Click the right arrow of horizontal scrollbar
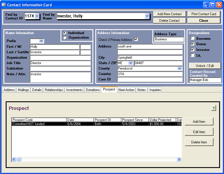The height and width of the screenshot is (174, 224). [x=179, y=159]
